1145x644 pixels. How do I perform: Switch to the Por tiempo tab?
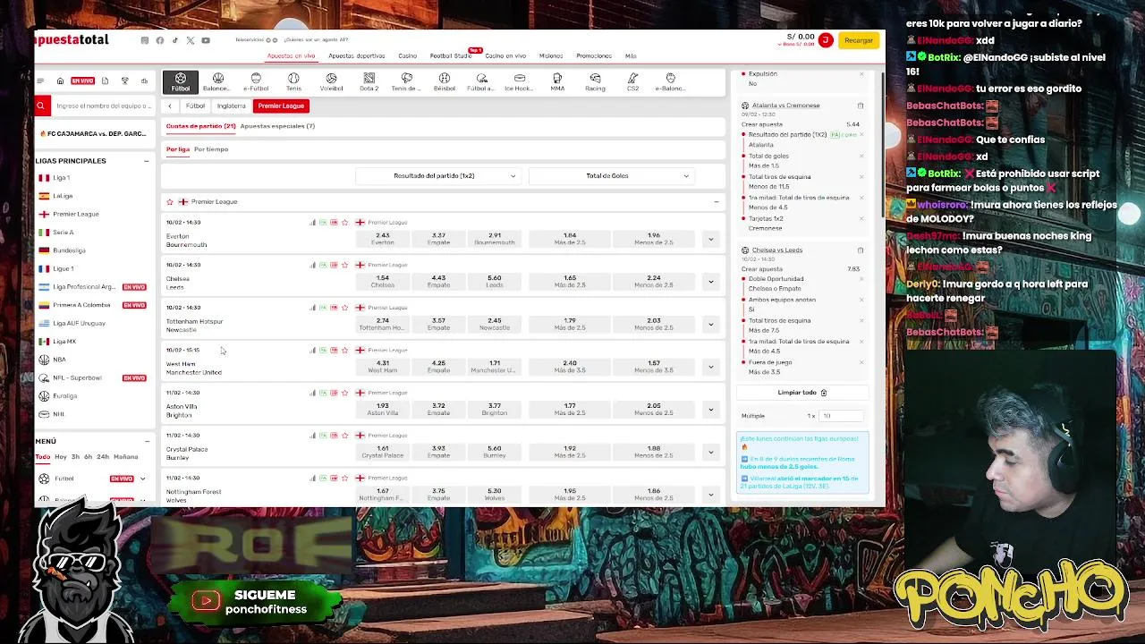pos(211,149)
